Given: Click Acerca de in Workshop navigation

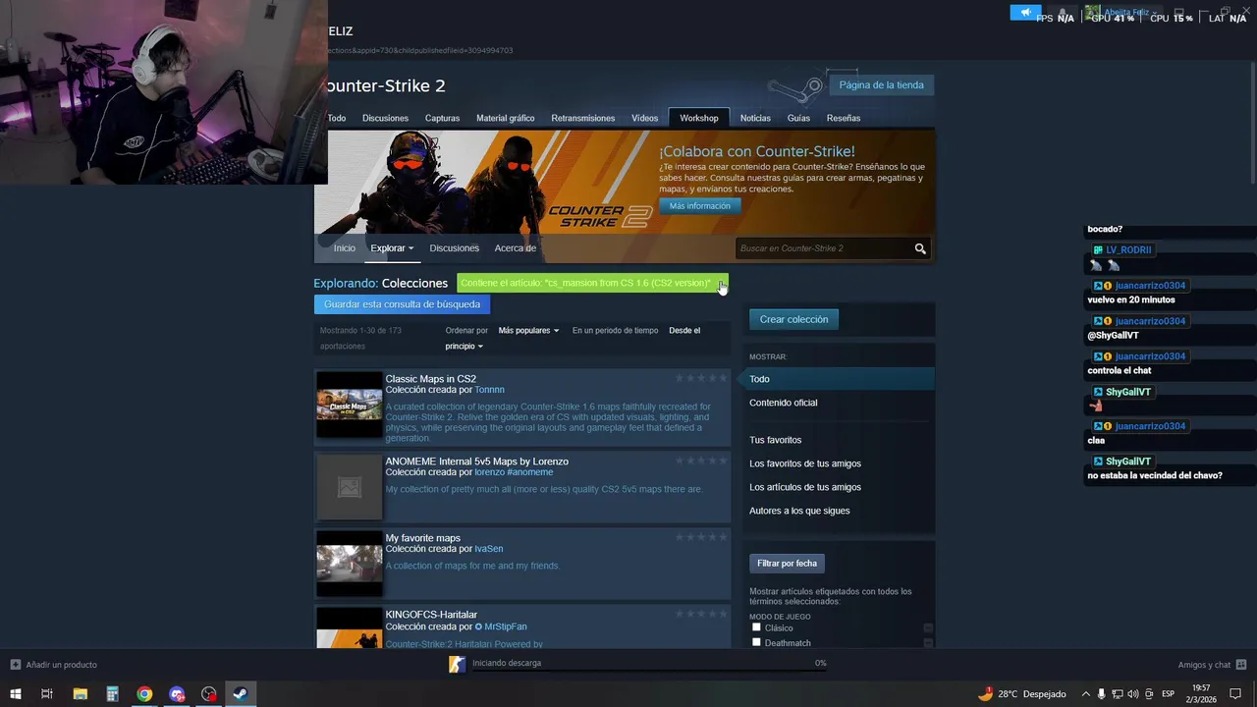Looking at the screenshot, I should pos(515,248).
